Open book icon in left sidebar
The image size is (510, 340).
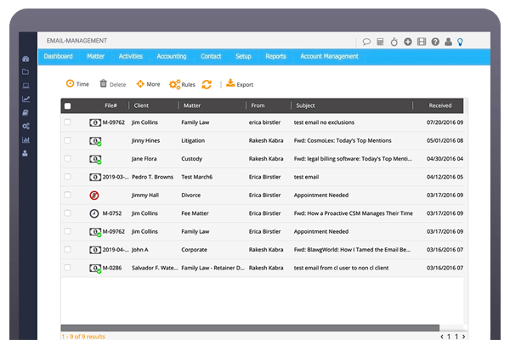(25, 112)
